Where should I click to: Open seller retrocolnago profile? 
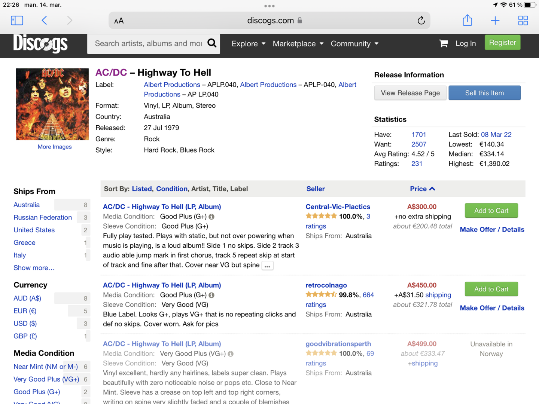[326, 285]
